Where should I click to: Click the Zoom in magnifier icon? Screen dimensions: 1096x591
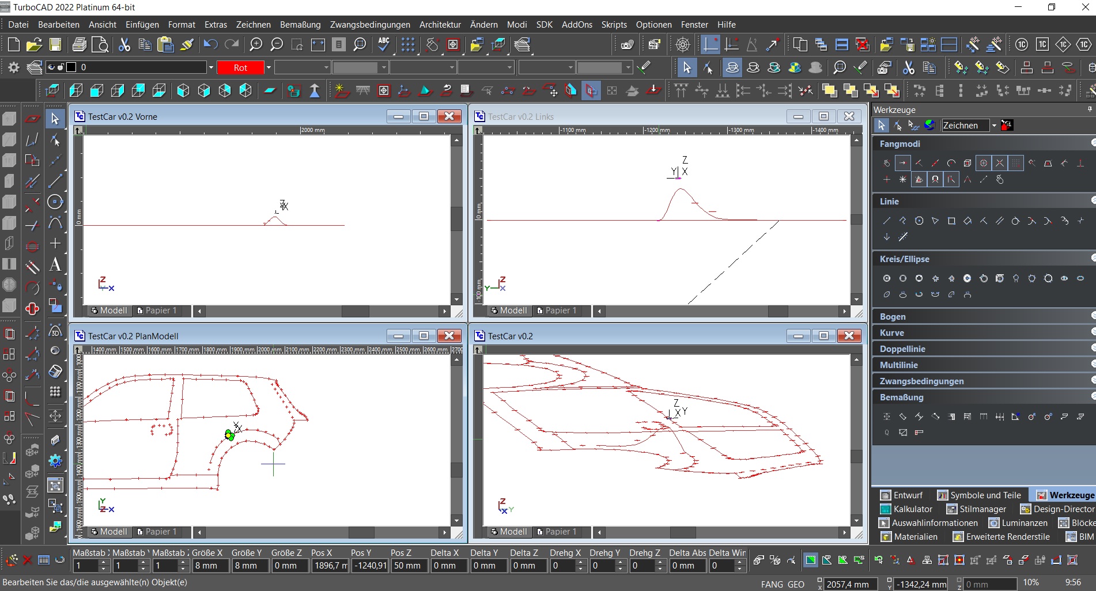tap(256, 44)
